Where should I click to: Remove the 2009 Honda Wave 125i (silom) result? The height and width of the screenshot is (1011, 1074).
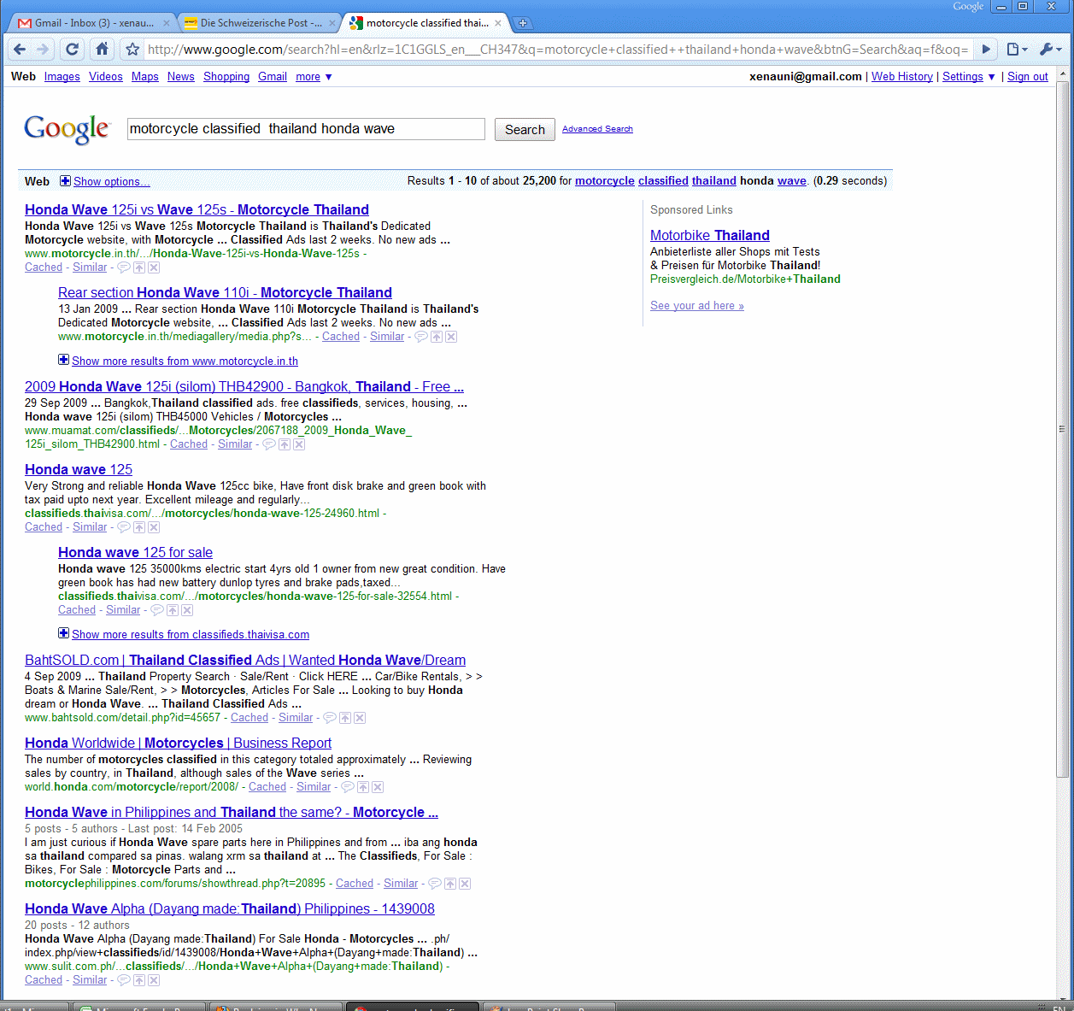[299, 444]
